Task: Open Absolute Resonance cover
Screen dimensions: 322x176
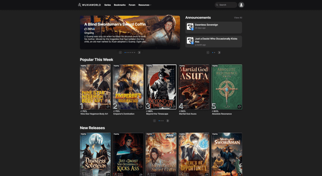Action: click(227, 87)
